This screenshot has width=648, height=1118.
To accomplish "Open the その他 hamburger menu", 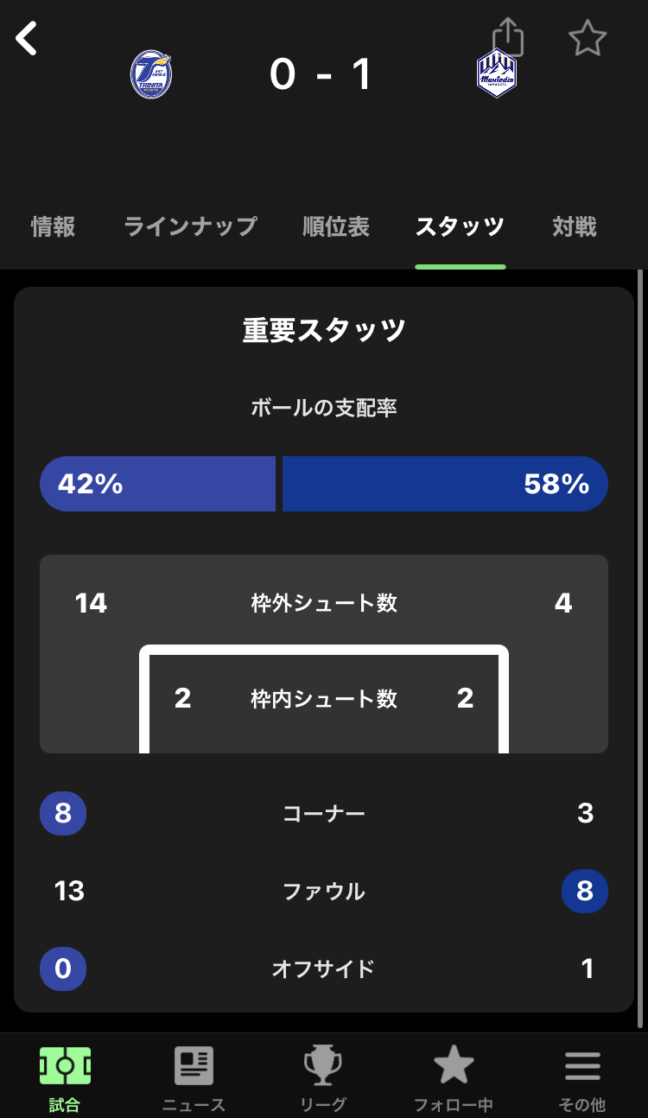I will coord(582,1077).
